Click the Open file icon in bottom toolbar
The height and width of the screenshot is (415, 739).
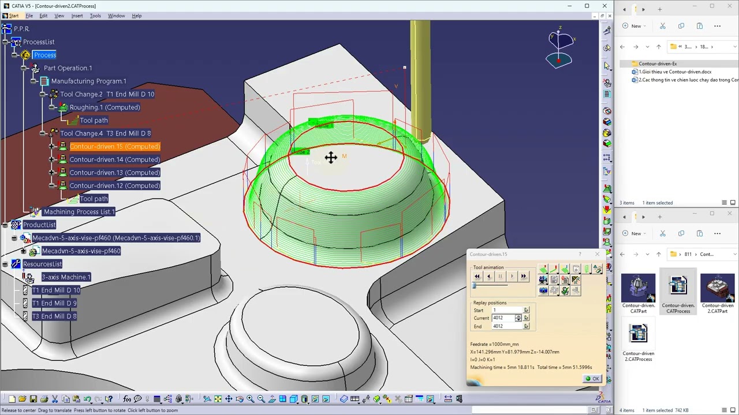(23, 399)
